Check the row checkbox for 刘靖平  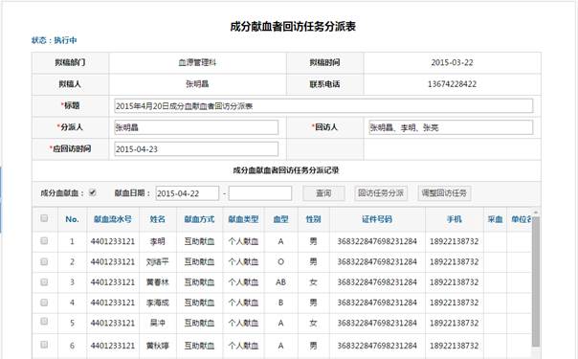pyautogui.click(x=44, y=261)
